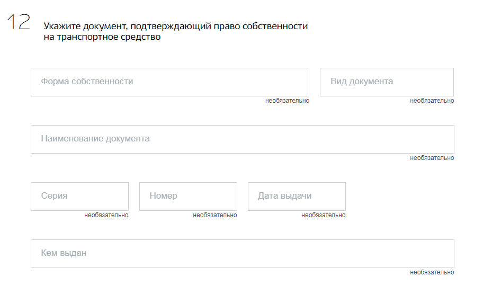
Task: Open the 'Форма собственности' ownership form field
Action: click(x=169, y=82)
